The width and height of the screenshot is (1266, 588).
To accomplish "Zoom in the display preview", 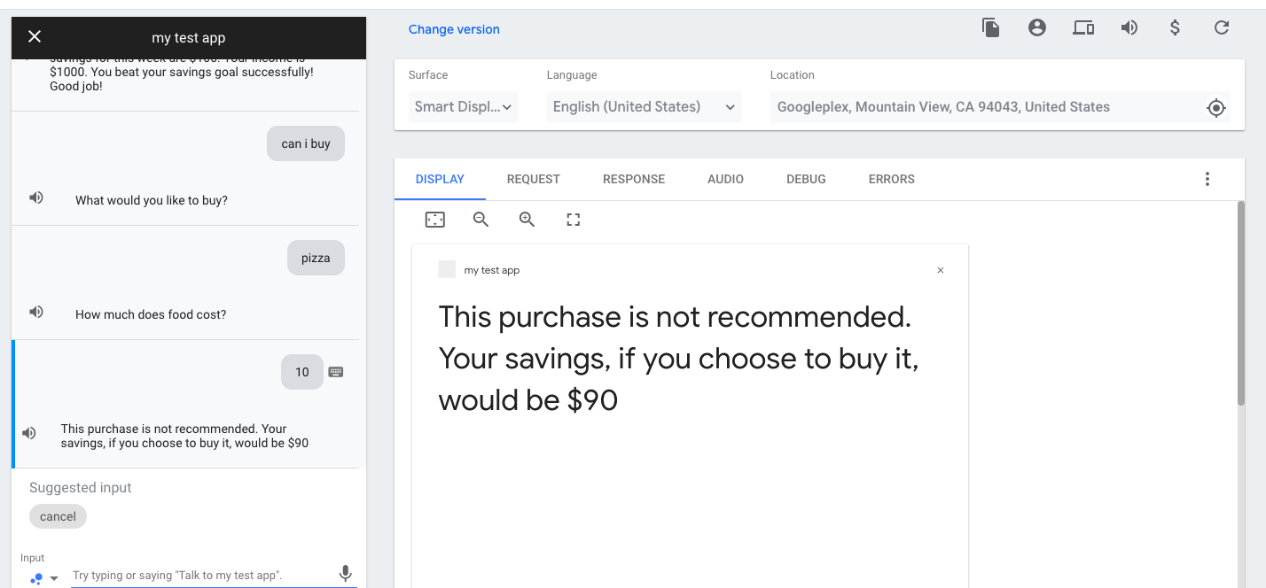I will [527, 220].
